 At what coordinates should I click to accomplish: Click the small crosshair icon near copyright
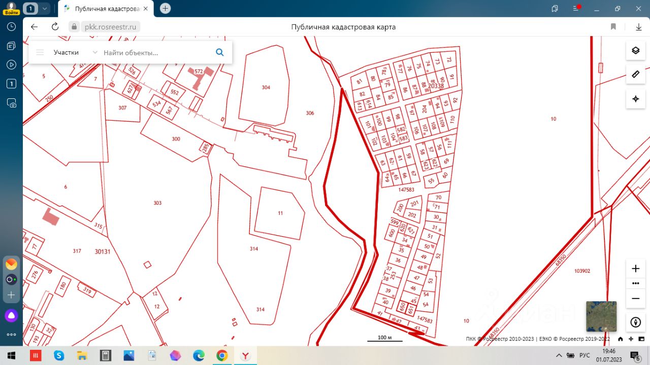(631, 339)
